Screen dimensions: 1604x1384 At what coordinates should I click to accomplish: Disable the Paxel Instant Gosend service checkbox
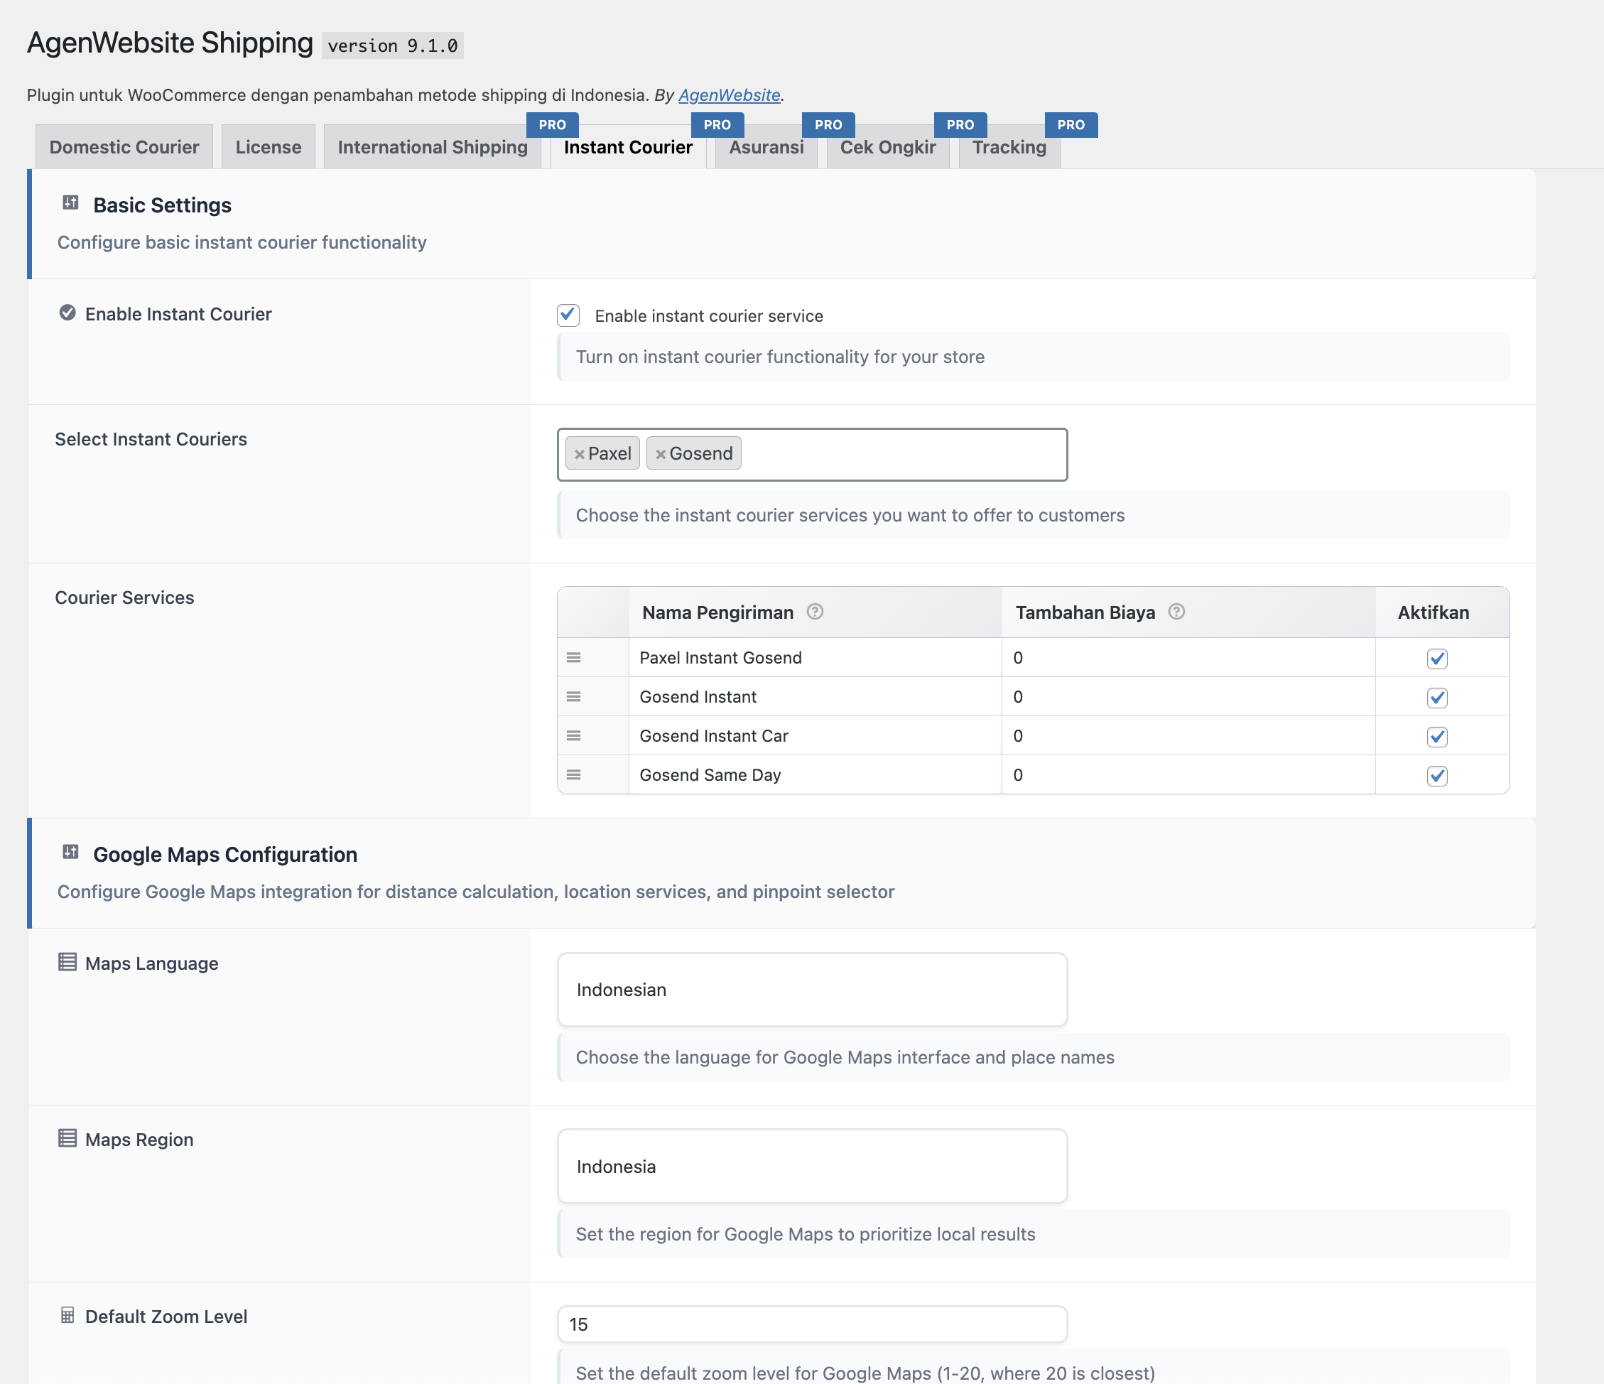pyautogui.click(x=1438, y=658)
